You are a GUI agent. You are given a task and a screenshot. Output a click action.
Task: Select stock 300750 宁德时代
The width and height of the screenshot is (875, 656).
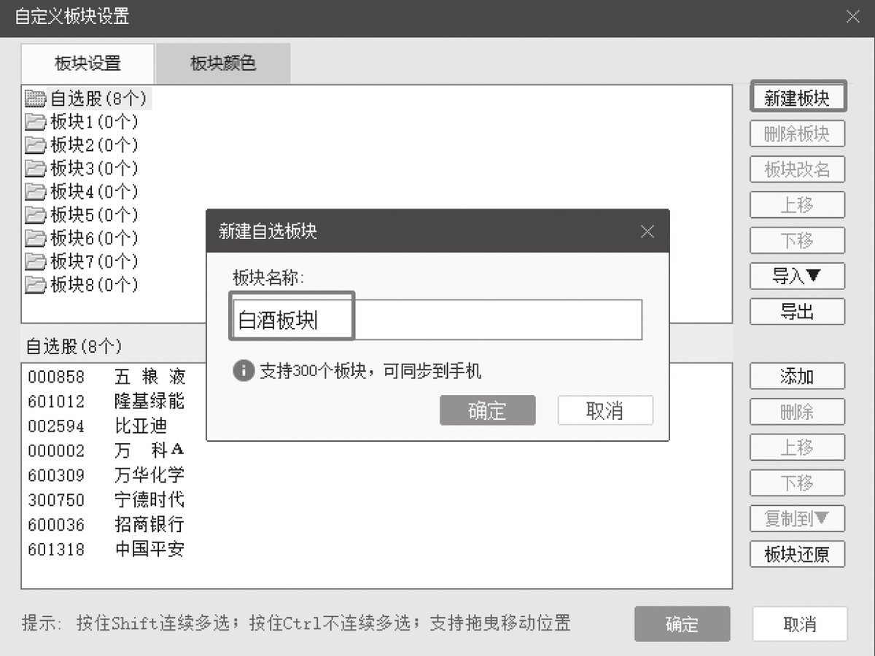coord(106,500)
